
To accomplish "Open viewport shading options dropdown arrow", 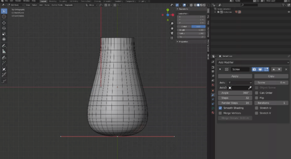I will pos(207,5).
